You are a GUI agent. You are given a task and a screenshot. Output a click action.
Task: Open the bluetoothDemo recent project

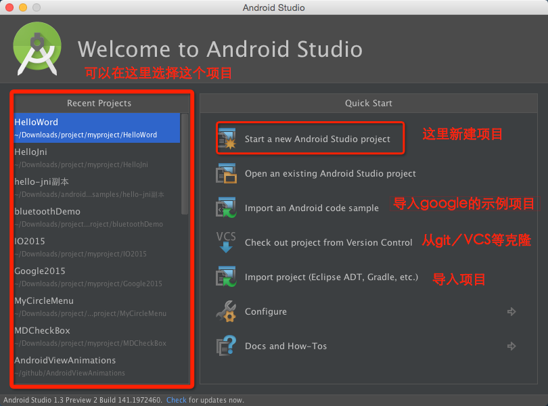point(97,217)
